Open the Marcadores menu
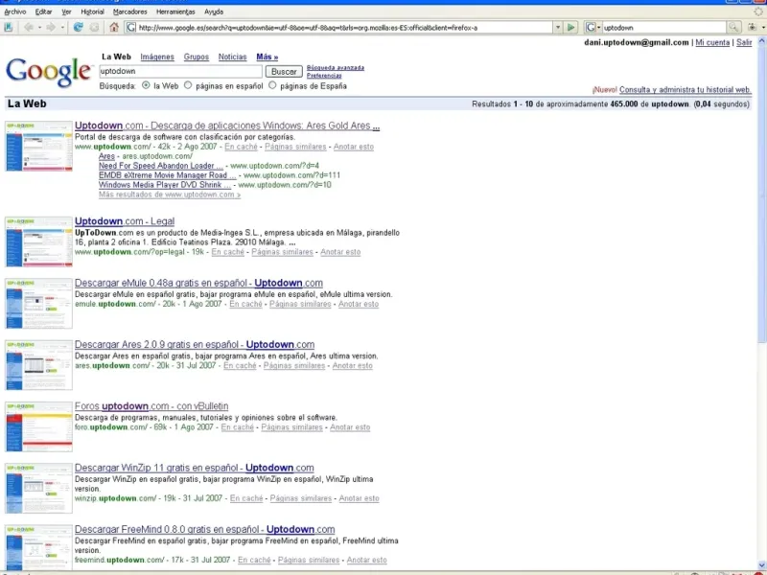The height and width of the screenshot is (575, 767). click(129, 11)
